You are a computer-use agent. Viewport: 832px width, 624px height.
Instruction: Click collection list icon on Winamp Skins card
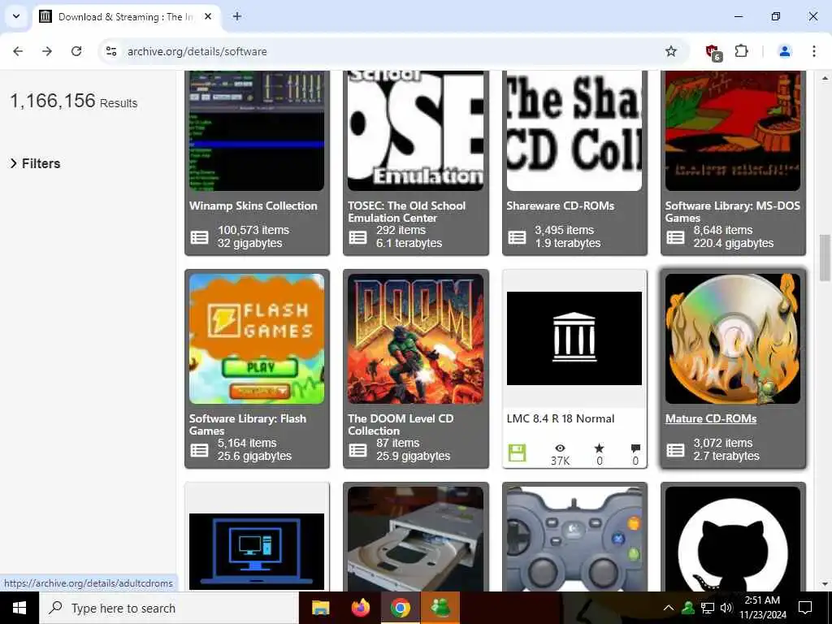[x=200, y=237]
